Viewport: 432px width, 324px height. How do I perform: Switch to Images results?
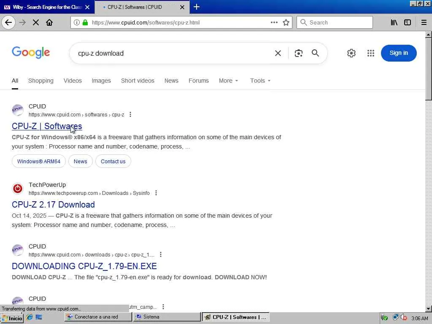point(101,81)
